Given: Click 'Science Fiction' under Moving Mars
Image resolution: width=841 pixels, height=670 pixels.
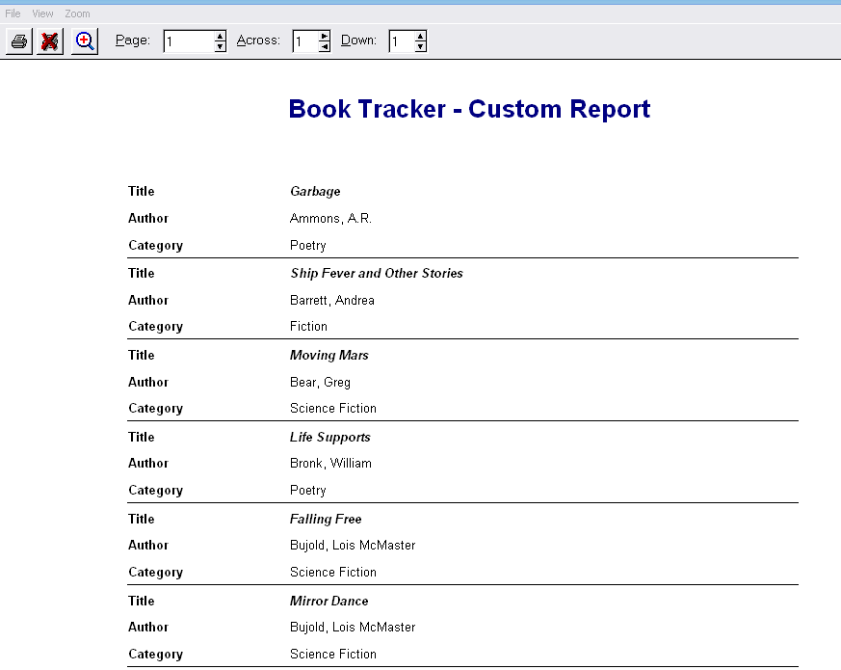Looking at the screenshot, I should point(333,409).
